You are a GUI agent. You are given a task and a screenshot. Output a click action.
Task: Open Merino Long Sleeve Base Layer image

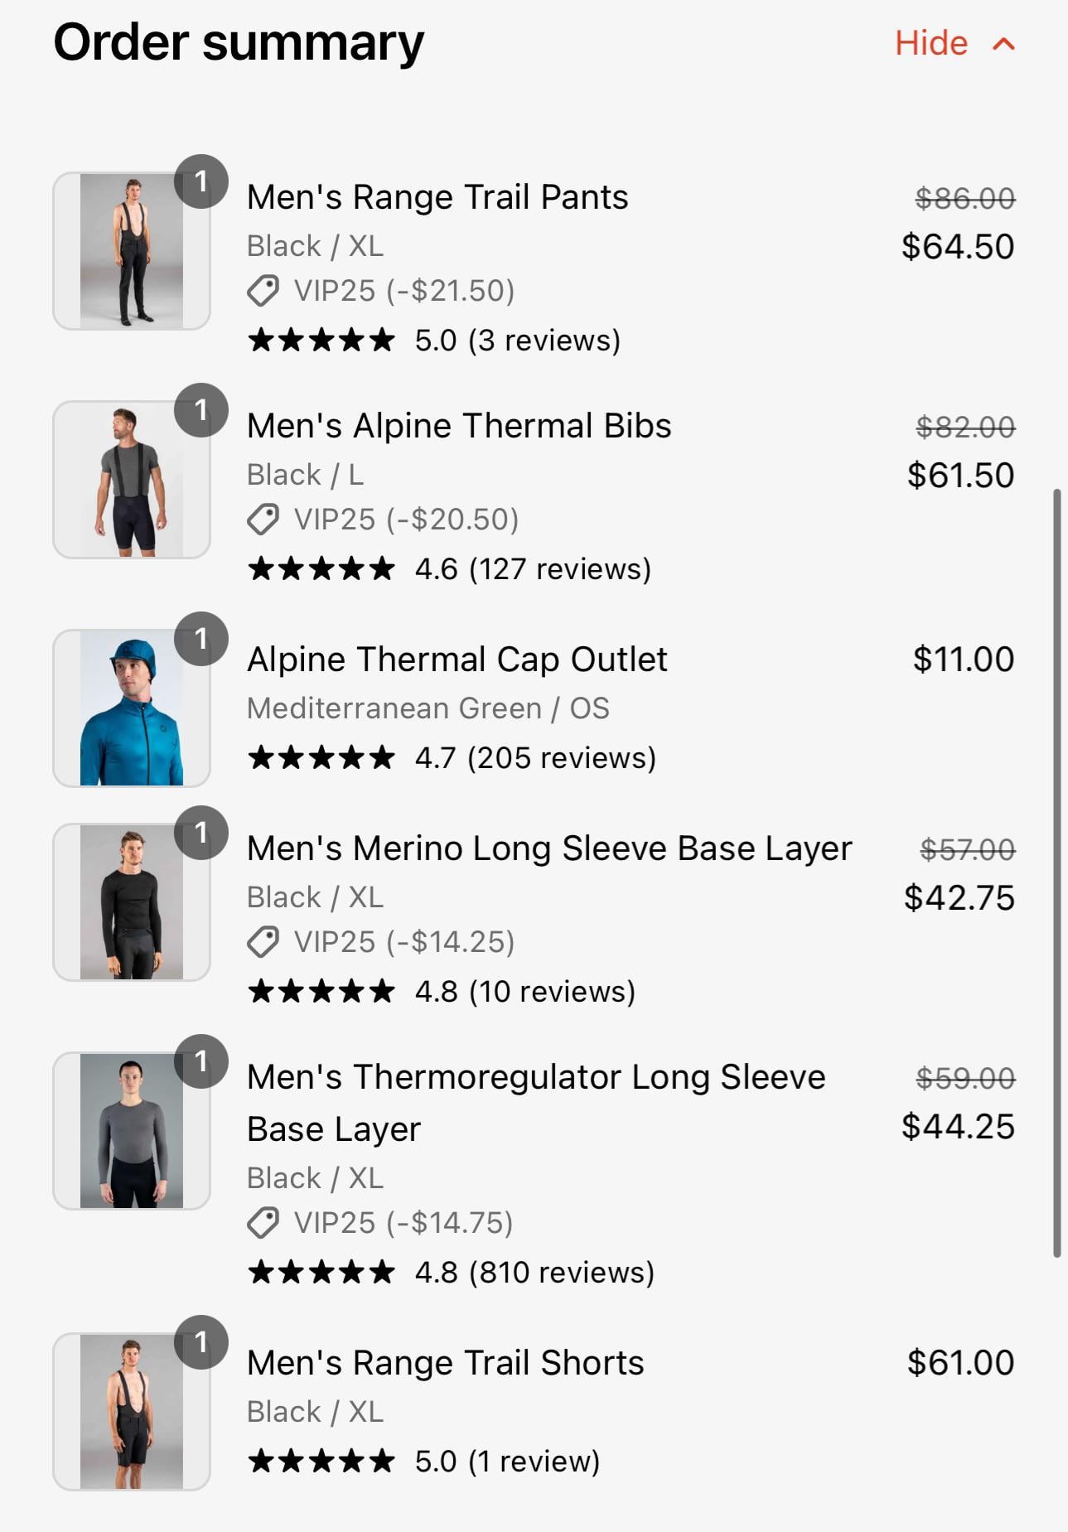click(x=131, y=902)
